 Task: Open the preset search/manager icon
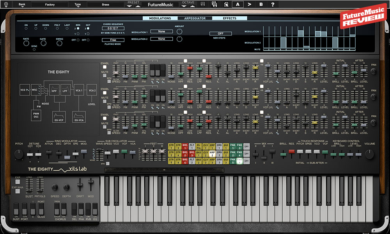[x=226, y=4]
